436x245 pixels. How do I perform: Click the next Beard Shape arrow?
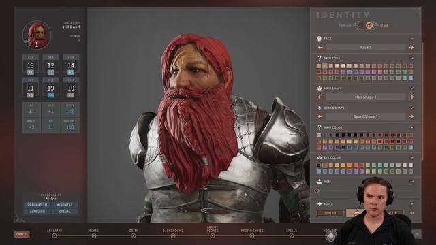(411, 116)
